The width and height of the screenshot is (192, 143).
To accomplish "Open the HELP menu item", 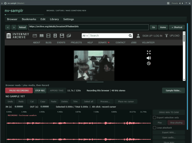I will click(x=90, y=42).
